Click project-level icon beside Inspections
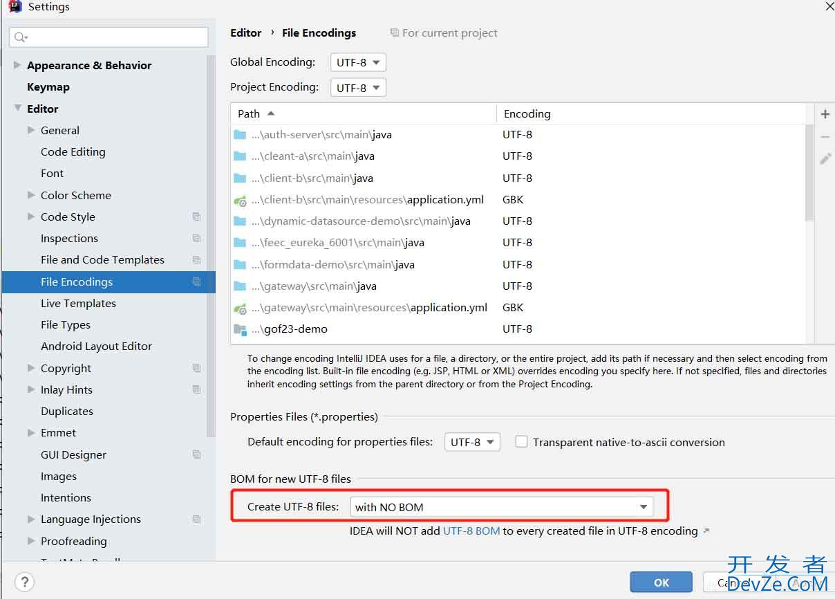This screenshot has width=835, height=599. [197, 239]
